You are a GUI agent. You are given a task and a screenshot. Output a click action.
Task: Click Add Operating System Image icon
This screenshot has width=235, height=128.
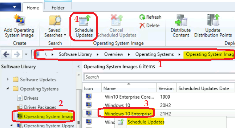(19, 20)
